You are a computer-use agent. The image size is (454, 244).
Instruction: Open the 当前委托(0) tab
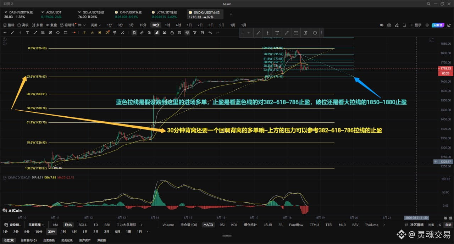[x=29, y=240]
